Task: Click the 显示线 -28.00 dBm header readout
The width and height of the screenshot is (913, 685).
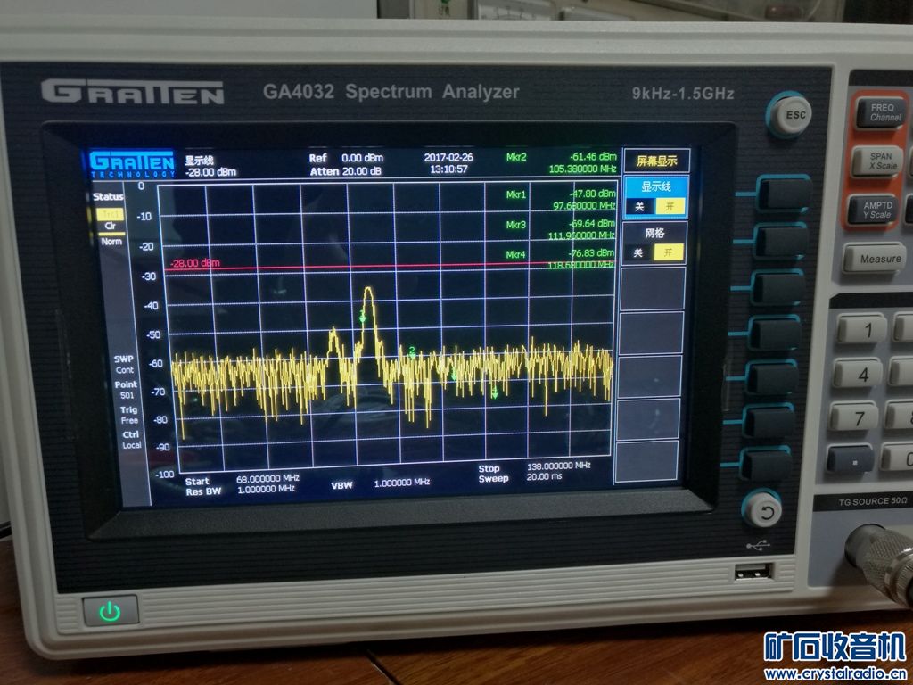Action: click(x=210, y=166)
